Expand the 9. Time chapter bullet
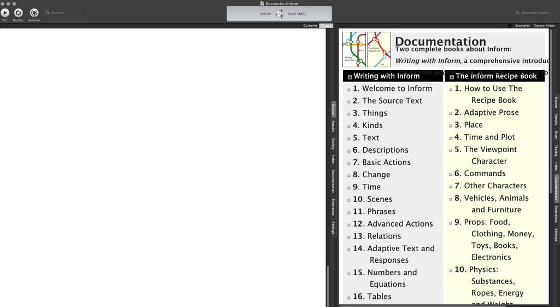The image size is (560, 307). (349, 188)
